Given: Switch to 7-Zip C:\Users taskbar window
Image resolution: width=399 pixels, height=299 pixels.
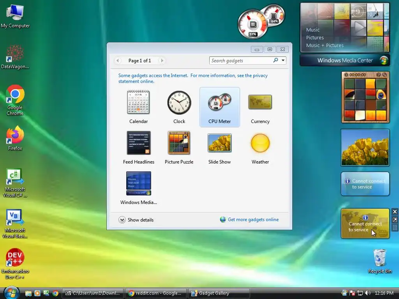Looking at the screenshot, I should click(x=93, y=293).
